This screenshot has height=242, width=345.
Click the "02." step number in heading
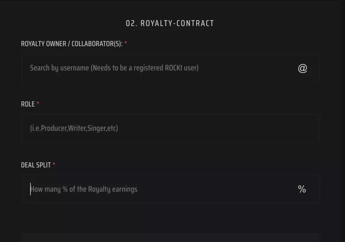[x=131, y=23]
